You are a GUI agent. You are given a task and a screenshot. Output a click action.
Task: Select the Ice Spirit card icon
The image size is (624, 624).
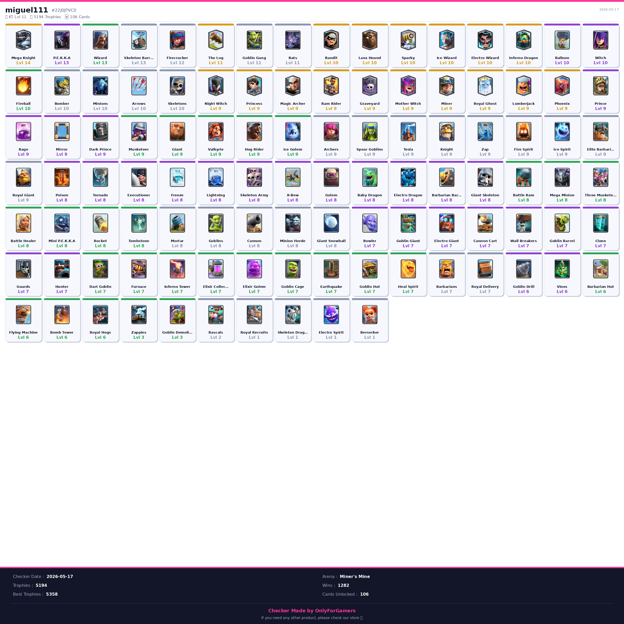(x=562, y=132)
